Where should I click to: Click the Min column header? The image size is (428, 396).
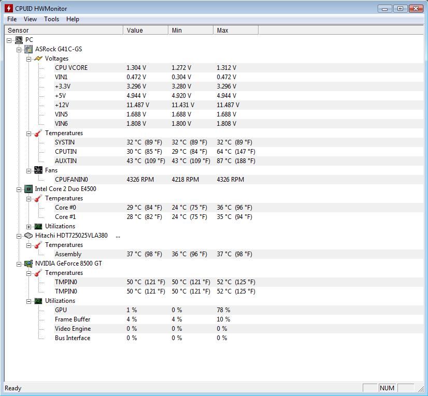(x=191, y=30)
